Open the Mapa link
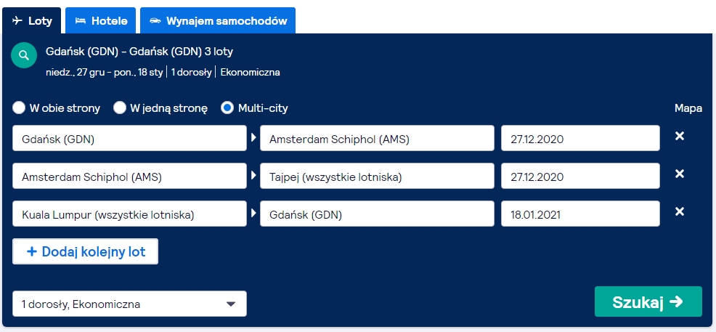This screenshot has height=332, width=716. pyautogui.click(x=688, y=108)
